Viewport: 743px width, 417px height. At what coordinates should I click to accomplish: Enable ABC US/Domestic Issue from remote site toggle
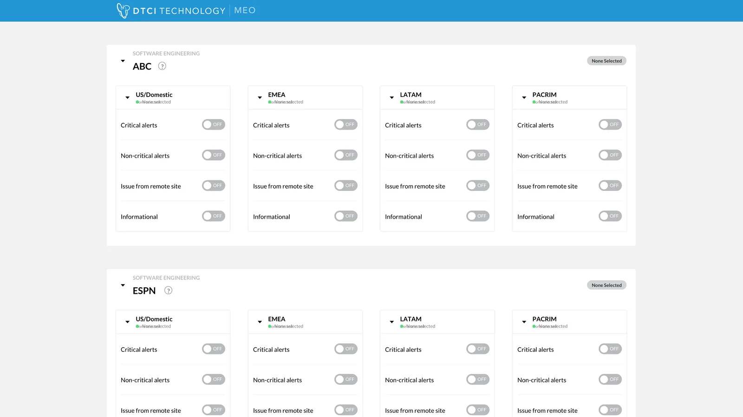pyautogui.click(x=214, y=186)
